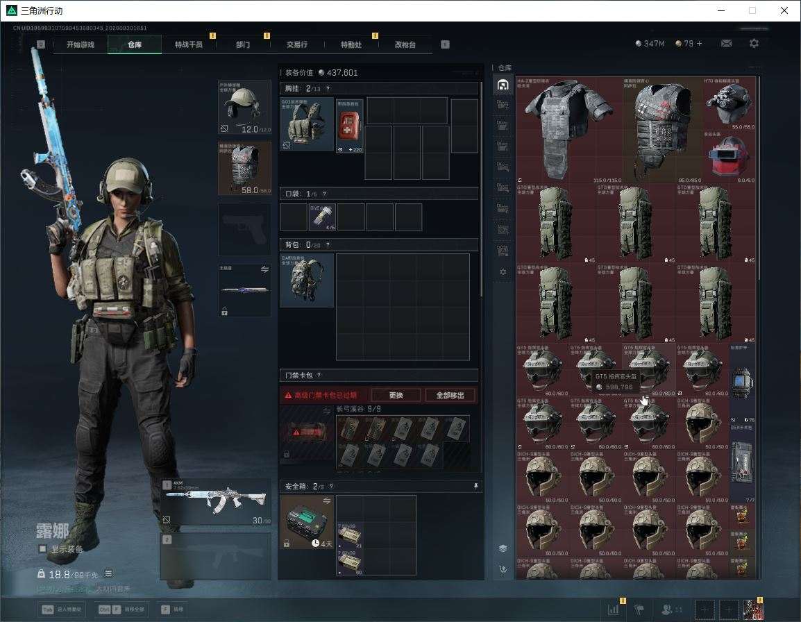801x622 pixels.
Task: Click the stack layers icon in stash
Action: point(503,548)
